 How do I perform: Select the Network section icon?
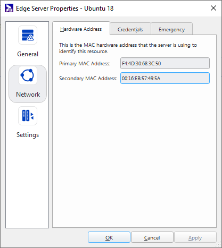tap(28, 75)
